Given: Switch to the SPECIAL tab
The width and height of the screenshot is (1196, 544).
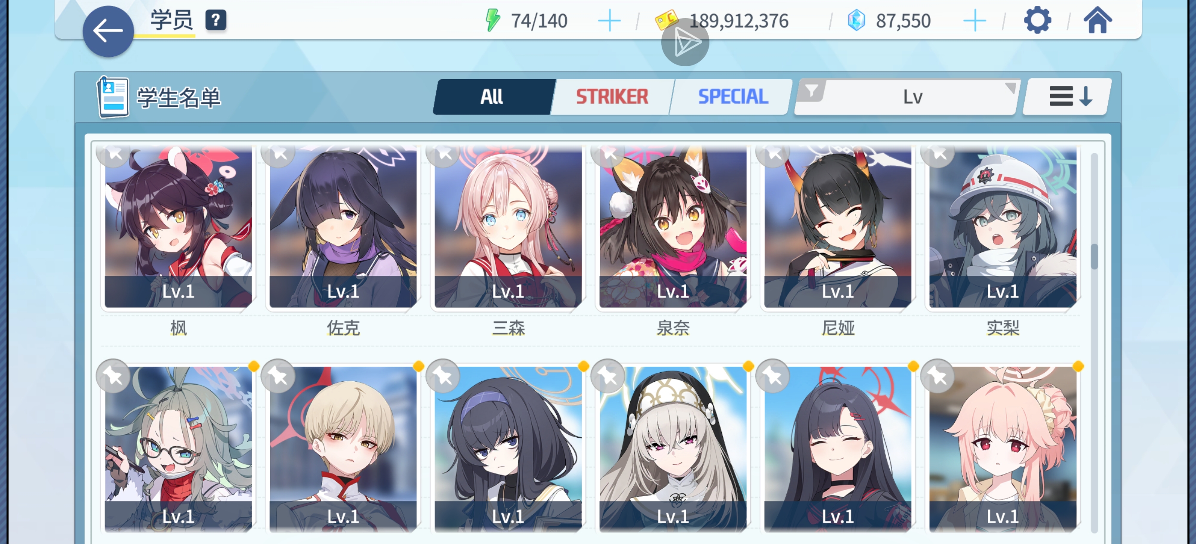Looking at the screenshot, I should pyautogui.click(x=733, y=97).
